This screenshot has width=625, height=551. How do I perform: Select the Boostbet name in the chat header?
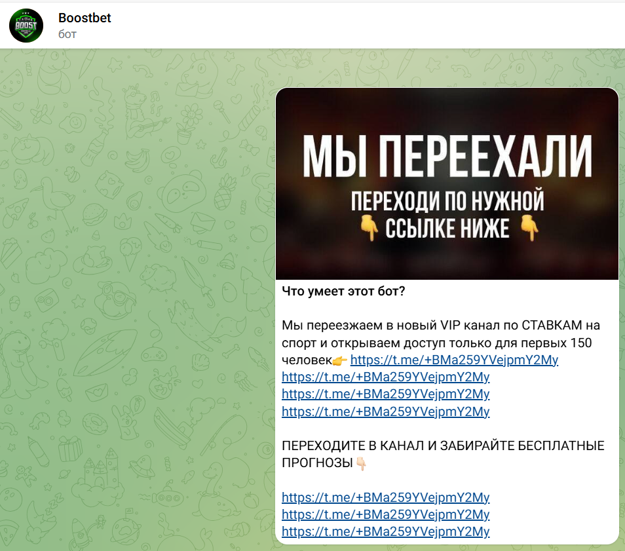84,18
